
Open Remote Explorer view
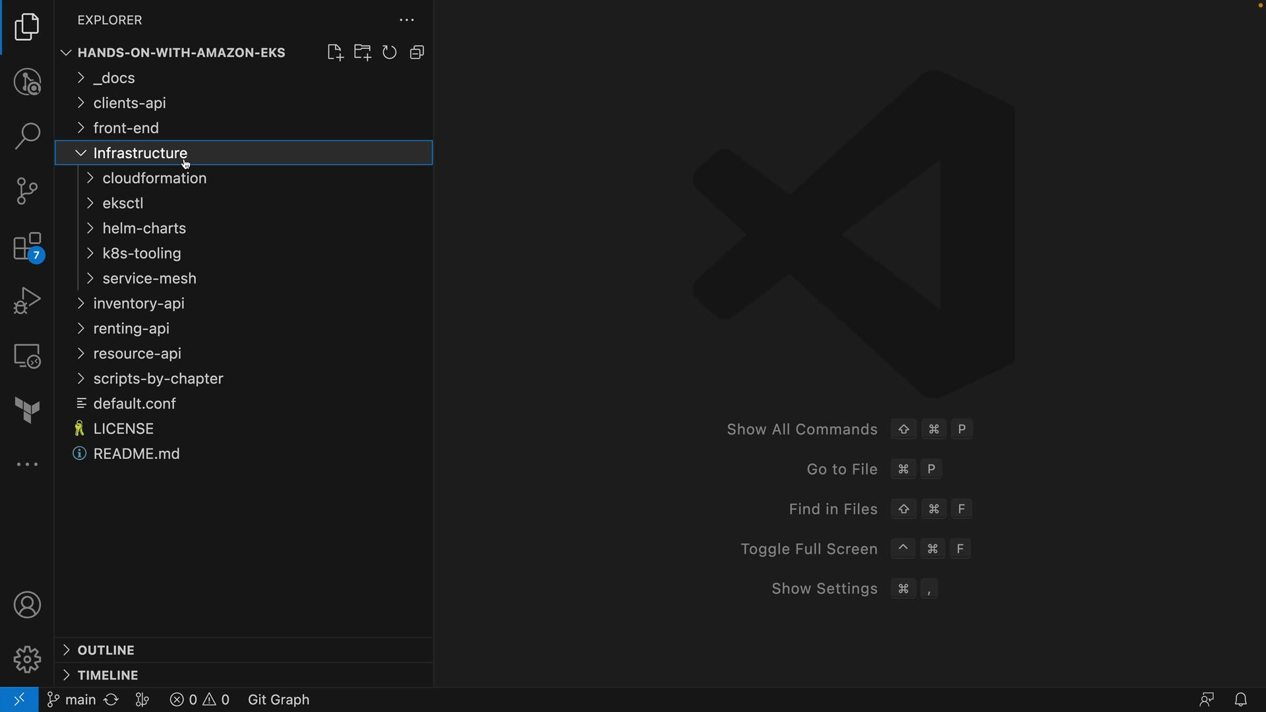coord(27,356)
